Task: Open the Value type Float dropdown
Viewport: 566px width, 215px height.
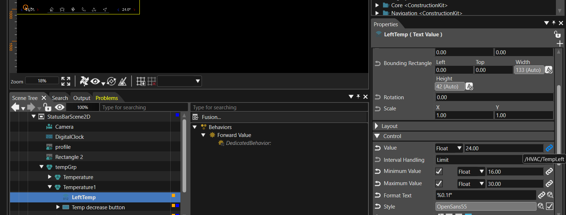Action: coord(449,148)
